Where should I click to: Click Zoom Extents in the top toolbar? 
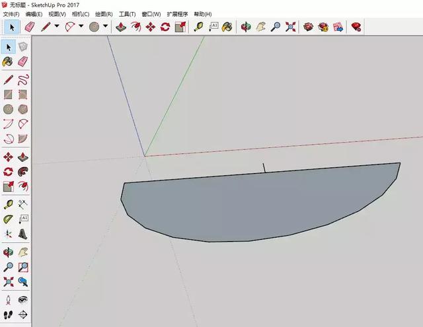pos(291,26)
